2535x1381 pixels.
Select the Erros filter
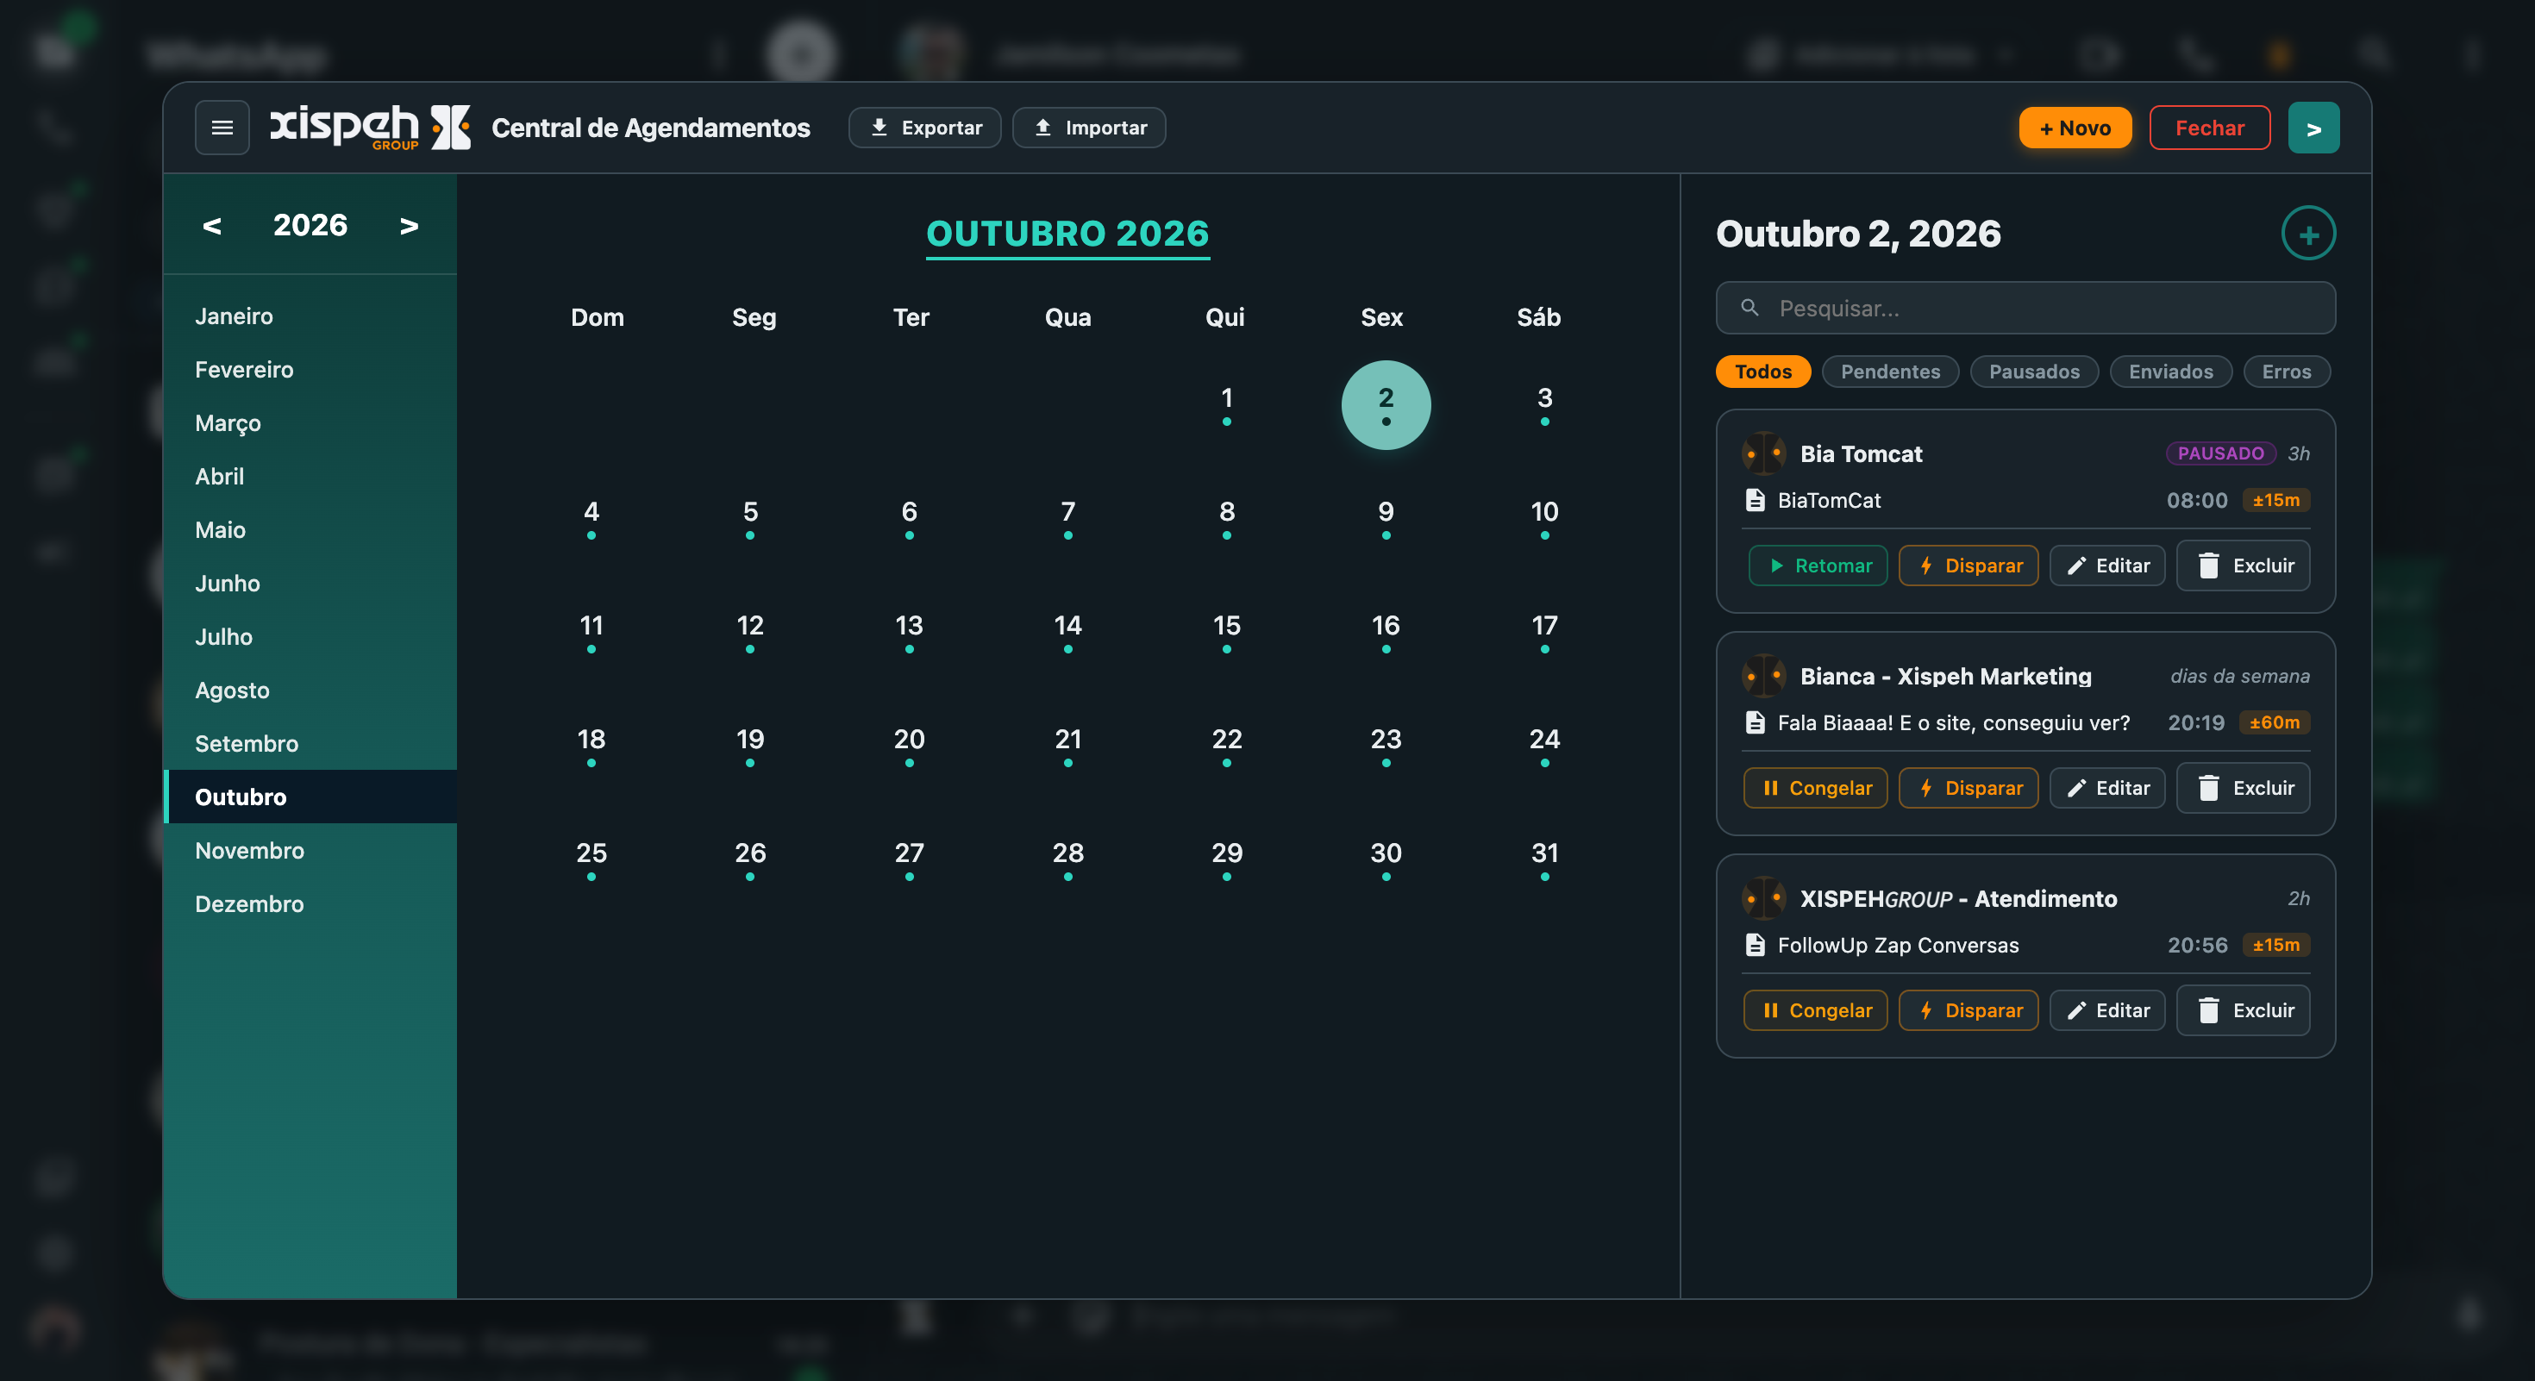tap(2286, 372)
